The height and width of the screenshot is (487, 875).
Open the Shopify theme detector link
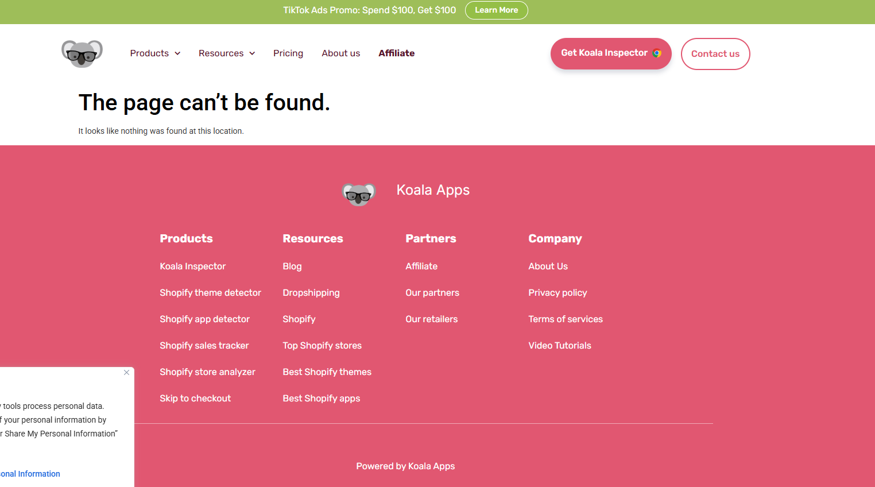(x=210, y=293)
